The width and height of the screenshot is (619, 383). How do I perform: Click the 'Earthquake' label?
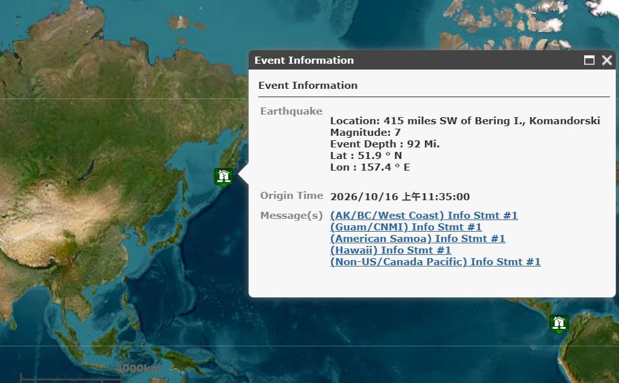coord(291,111)
